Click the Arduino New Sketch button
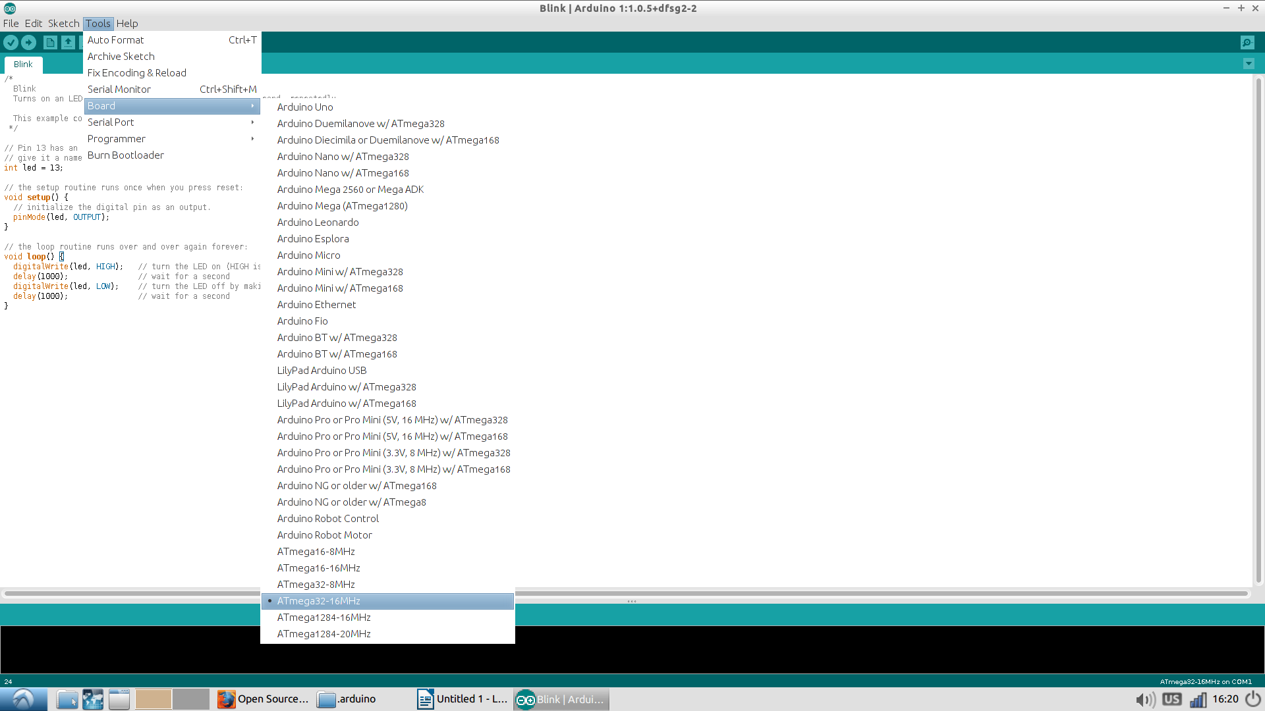The height and width of the screenshot is (711, 1265). click(49, 41)
